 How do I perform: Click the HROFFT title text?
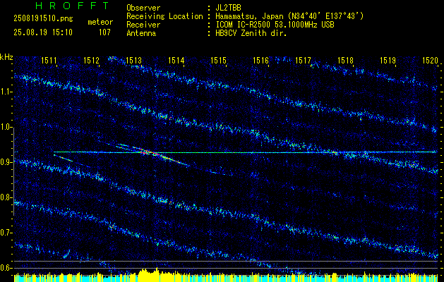click(x=72, y=6)
